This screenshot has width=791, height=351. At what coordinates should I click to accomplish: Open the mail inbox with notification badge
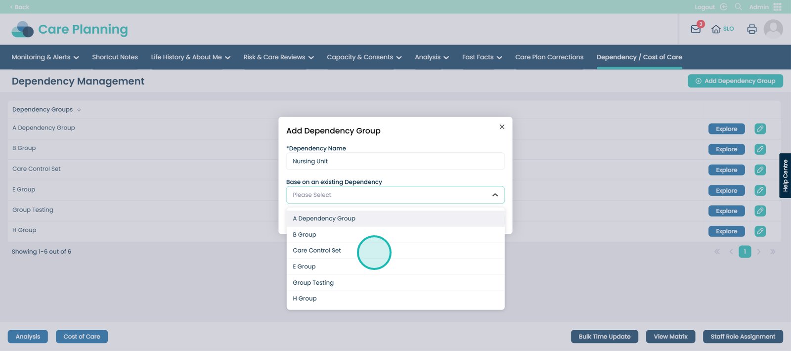696,29
